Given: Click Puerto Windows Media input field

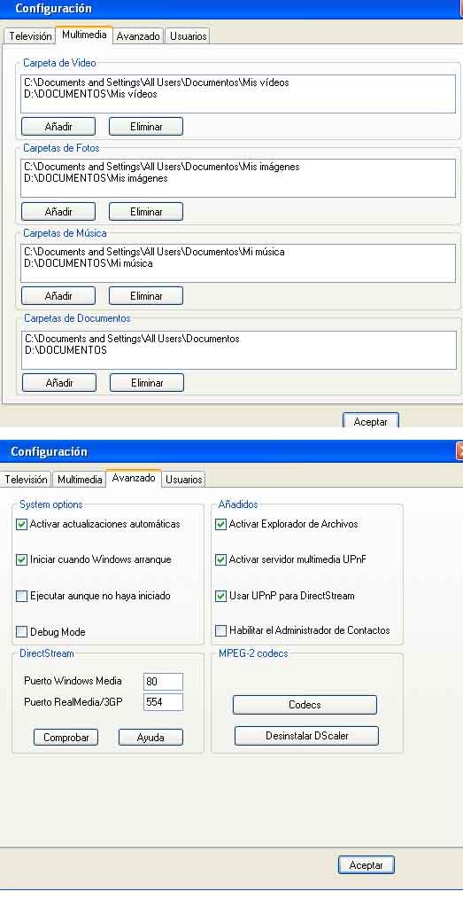Looking at the screenshot, I should pyautogui.click(x=163, y=682).
